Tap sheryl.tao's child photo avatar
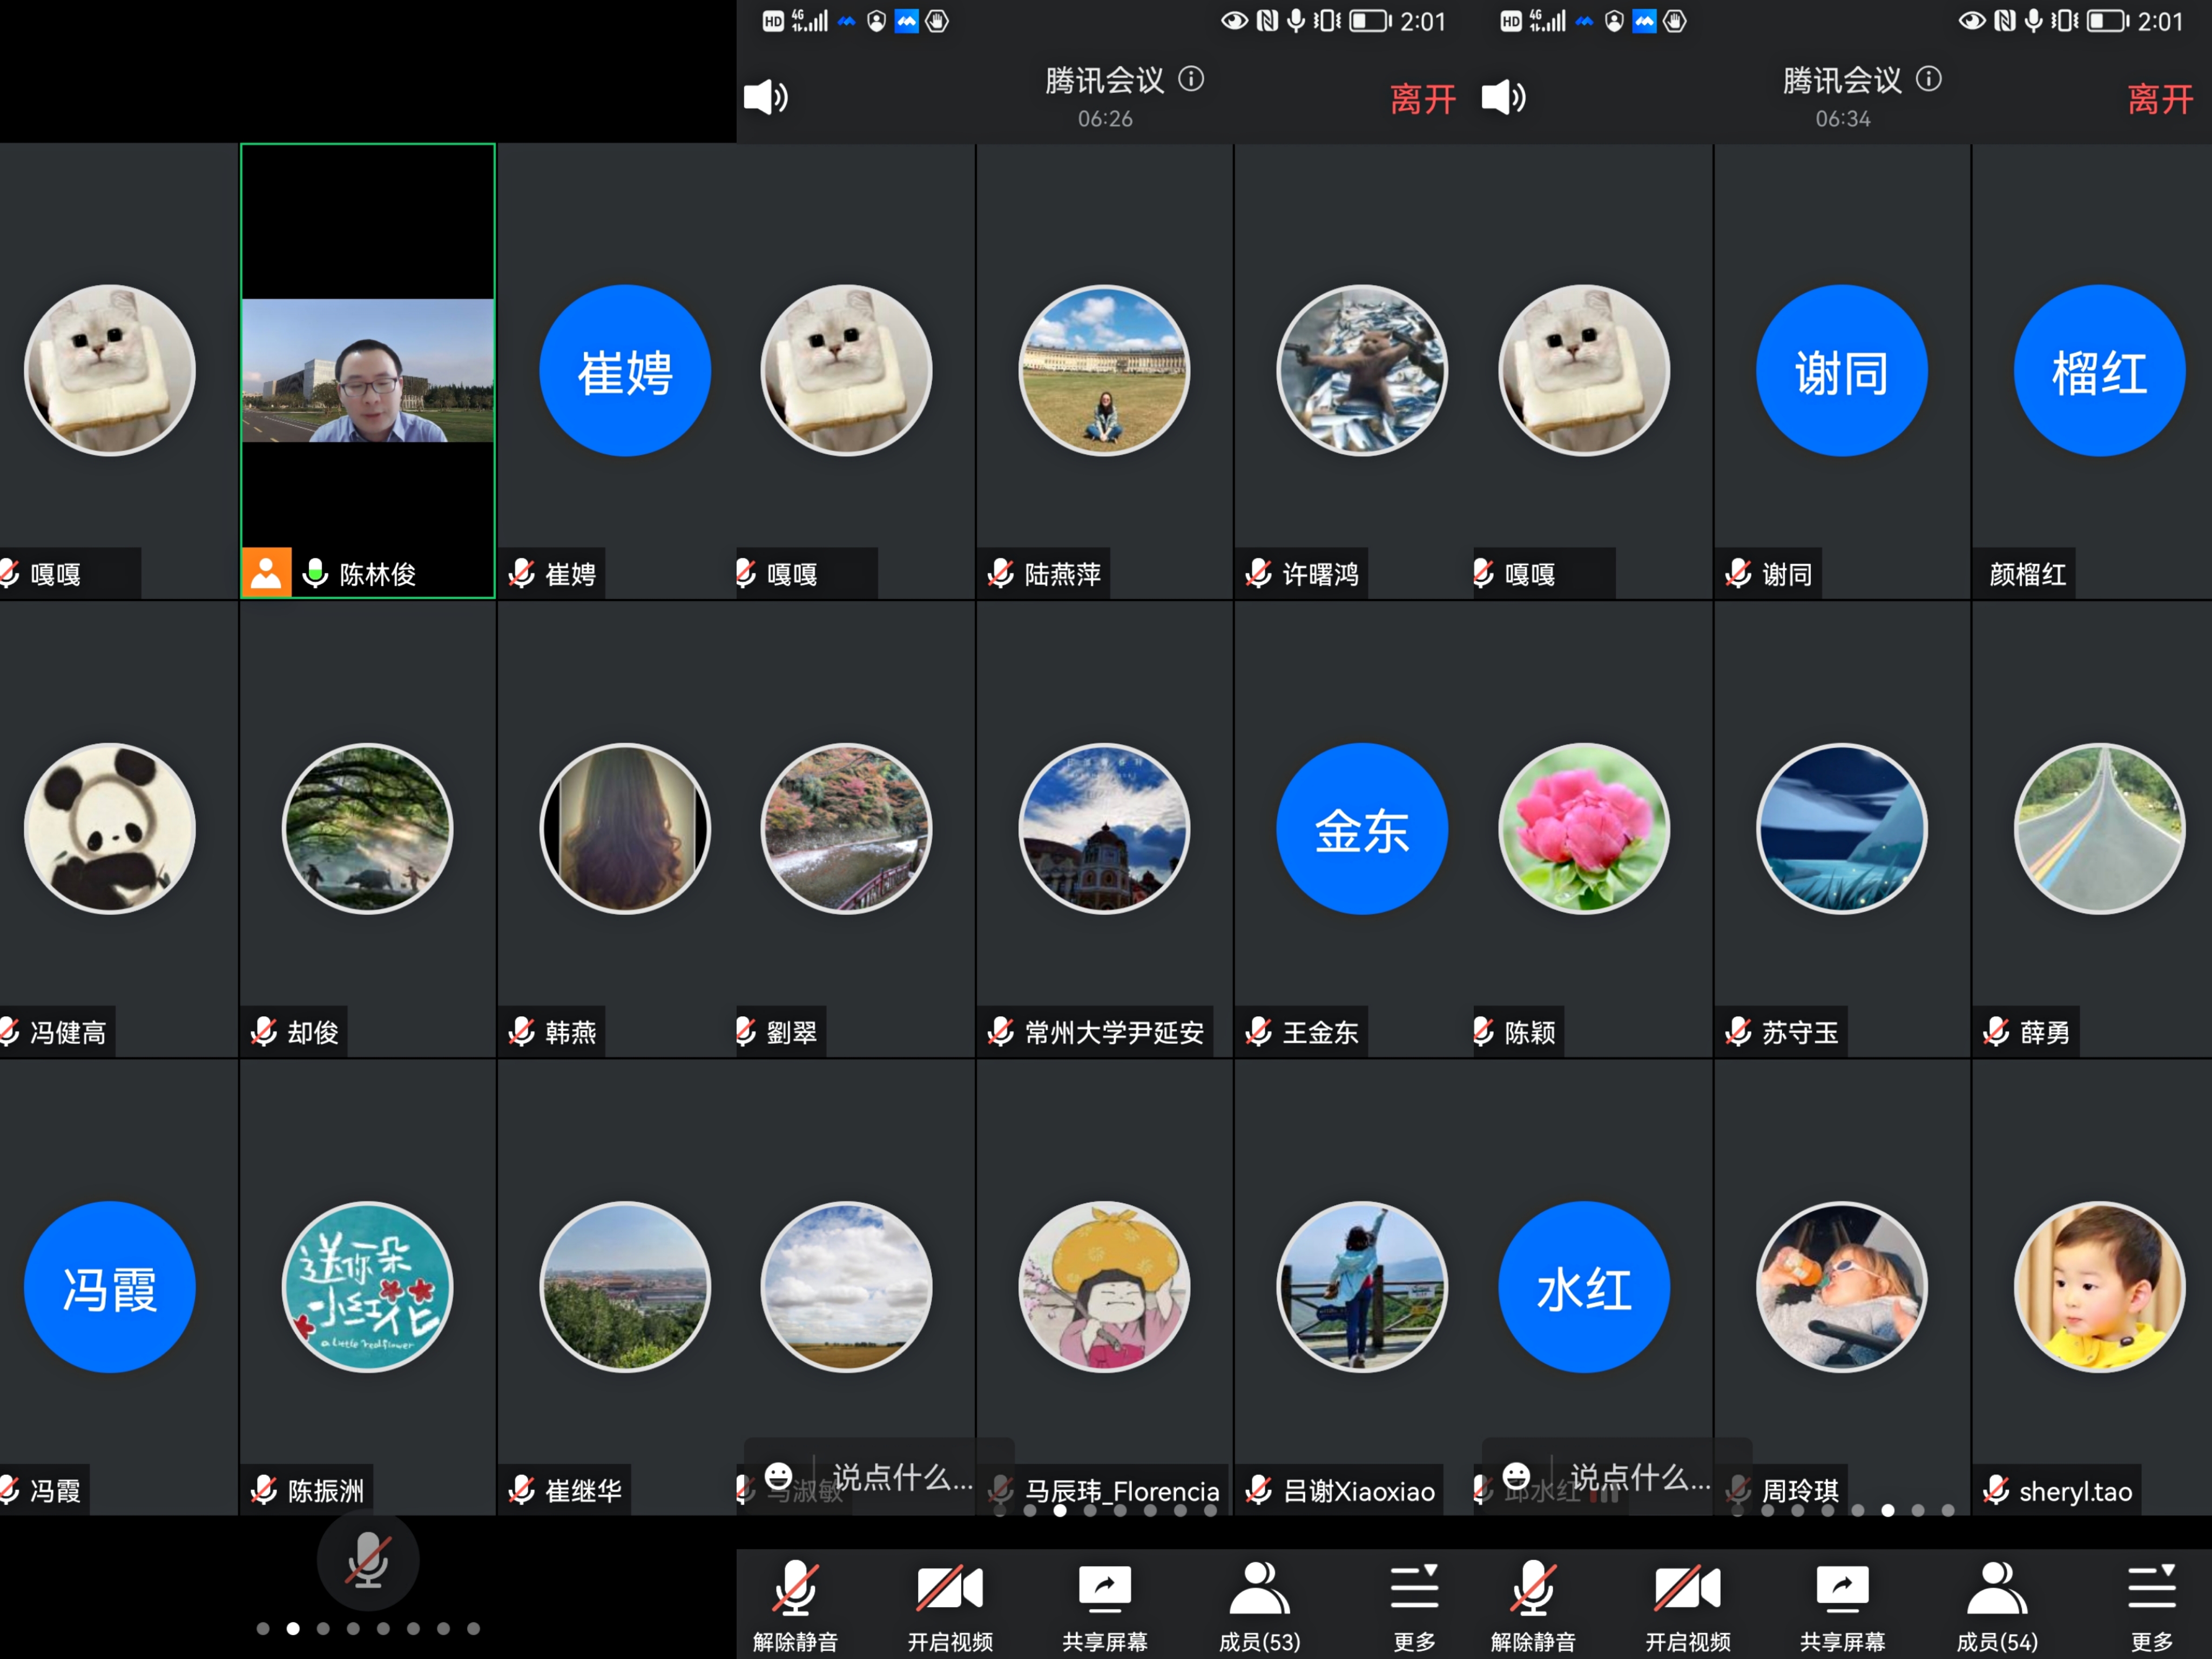The image size is (2212, 1659). click(x=2099, y=1287)
